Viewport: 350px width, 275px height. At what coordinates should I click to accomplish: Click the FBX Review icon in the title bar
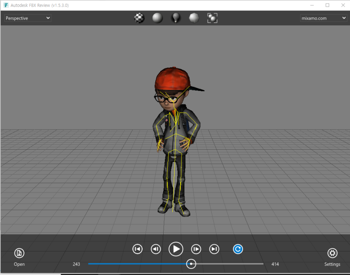tap(6, 5)
